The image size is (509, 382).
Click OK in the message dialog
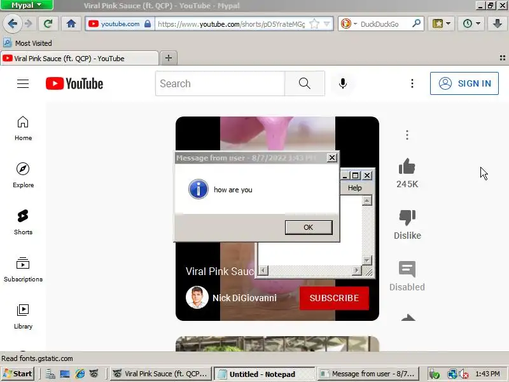(309, 227)
